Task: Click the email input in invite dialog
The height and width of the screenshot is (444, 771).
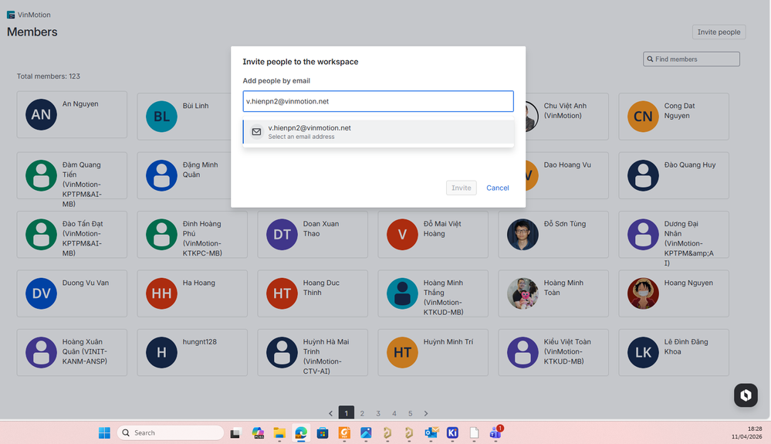Action: click(x=378, y=101)
